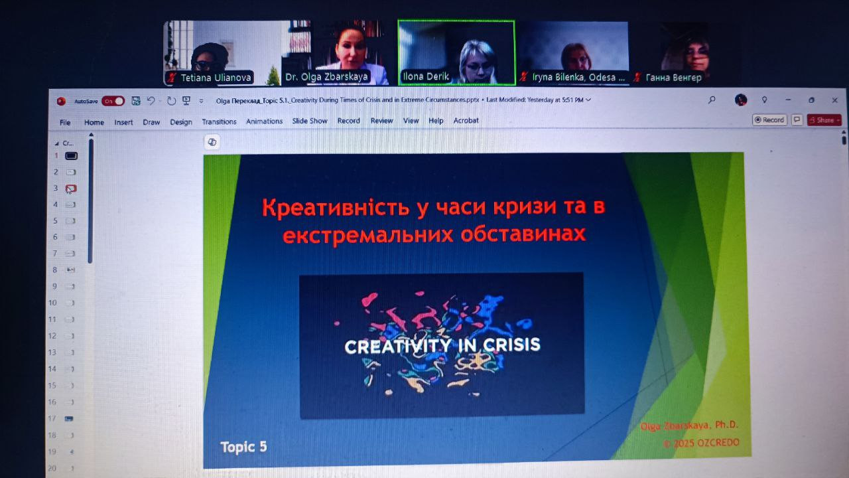Select slide 10 thumbnail
The image size is (849, 478).
pos(70,303)
